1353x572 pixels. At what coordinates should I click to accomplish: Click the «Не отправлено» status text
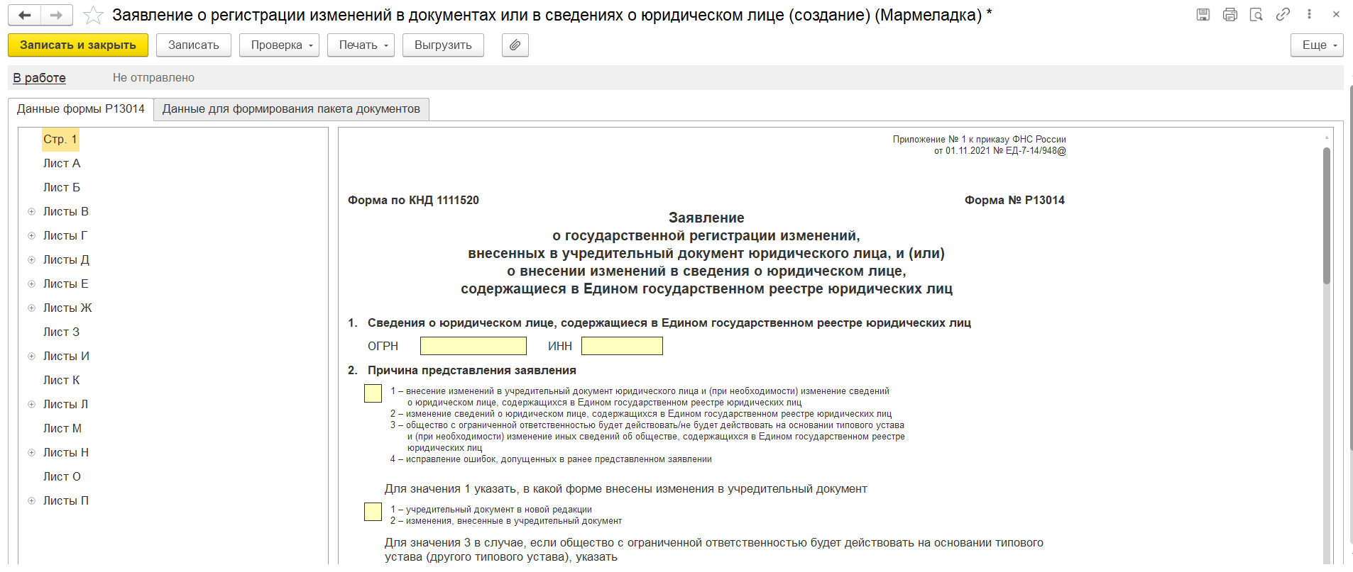pos(153,78)
